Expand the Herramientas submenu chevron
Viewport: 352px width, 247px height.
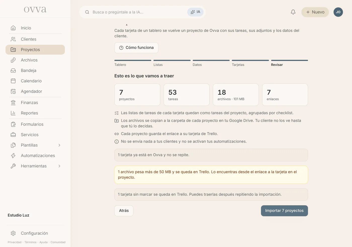point(59,166)
